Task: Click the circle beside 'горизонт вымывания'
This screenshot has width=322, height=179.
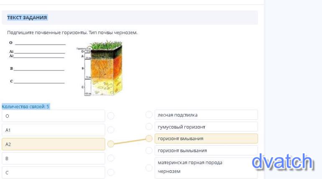Action: [x=149, y=150]
